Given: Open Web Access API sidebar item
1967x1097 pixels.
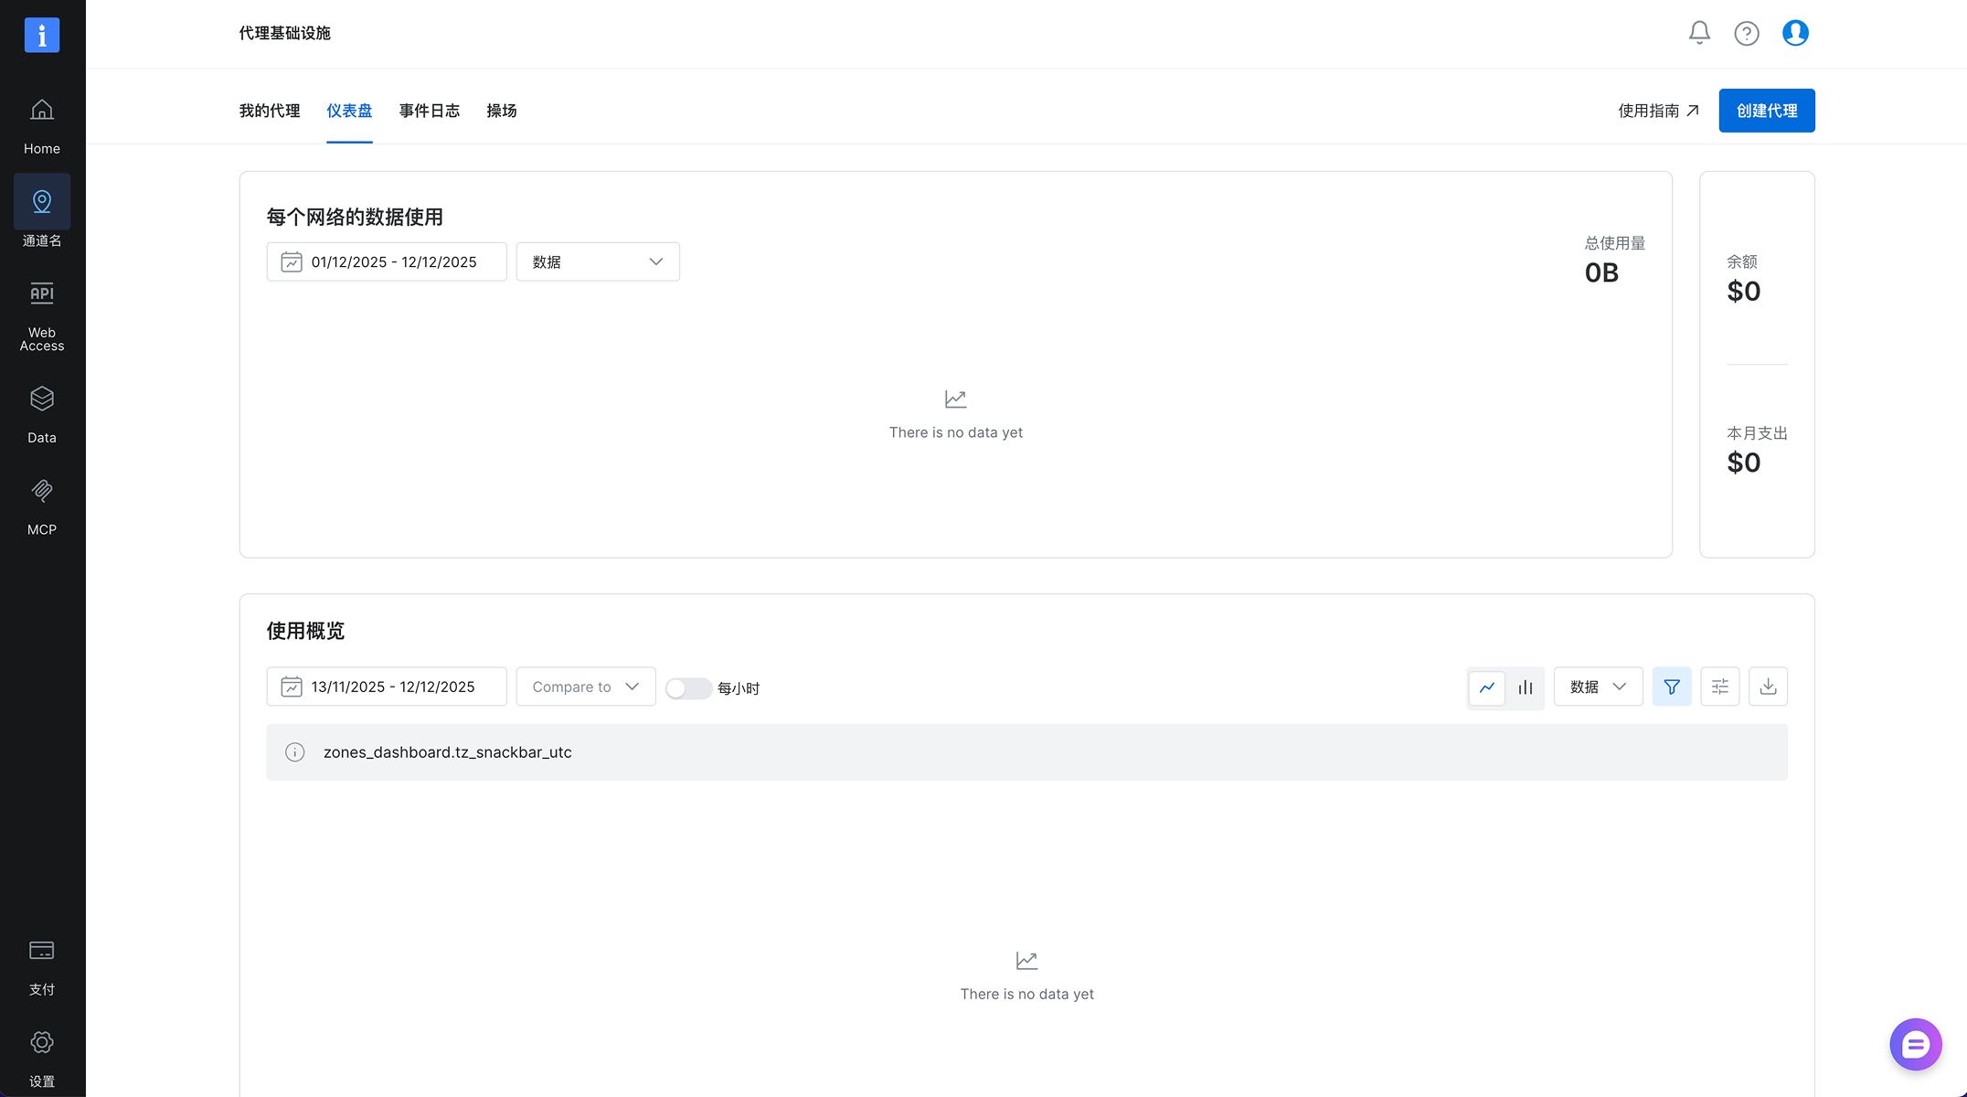Looking at the screenshot, I should tap(42, 316).
